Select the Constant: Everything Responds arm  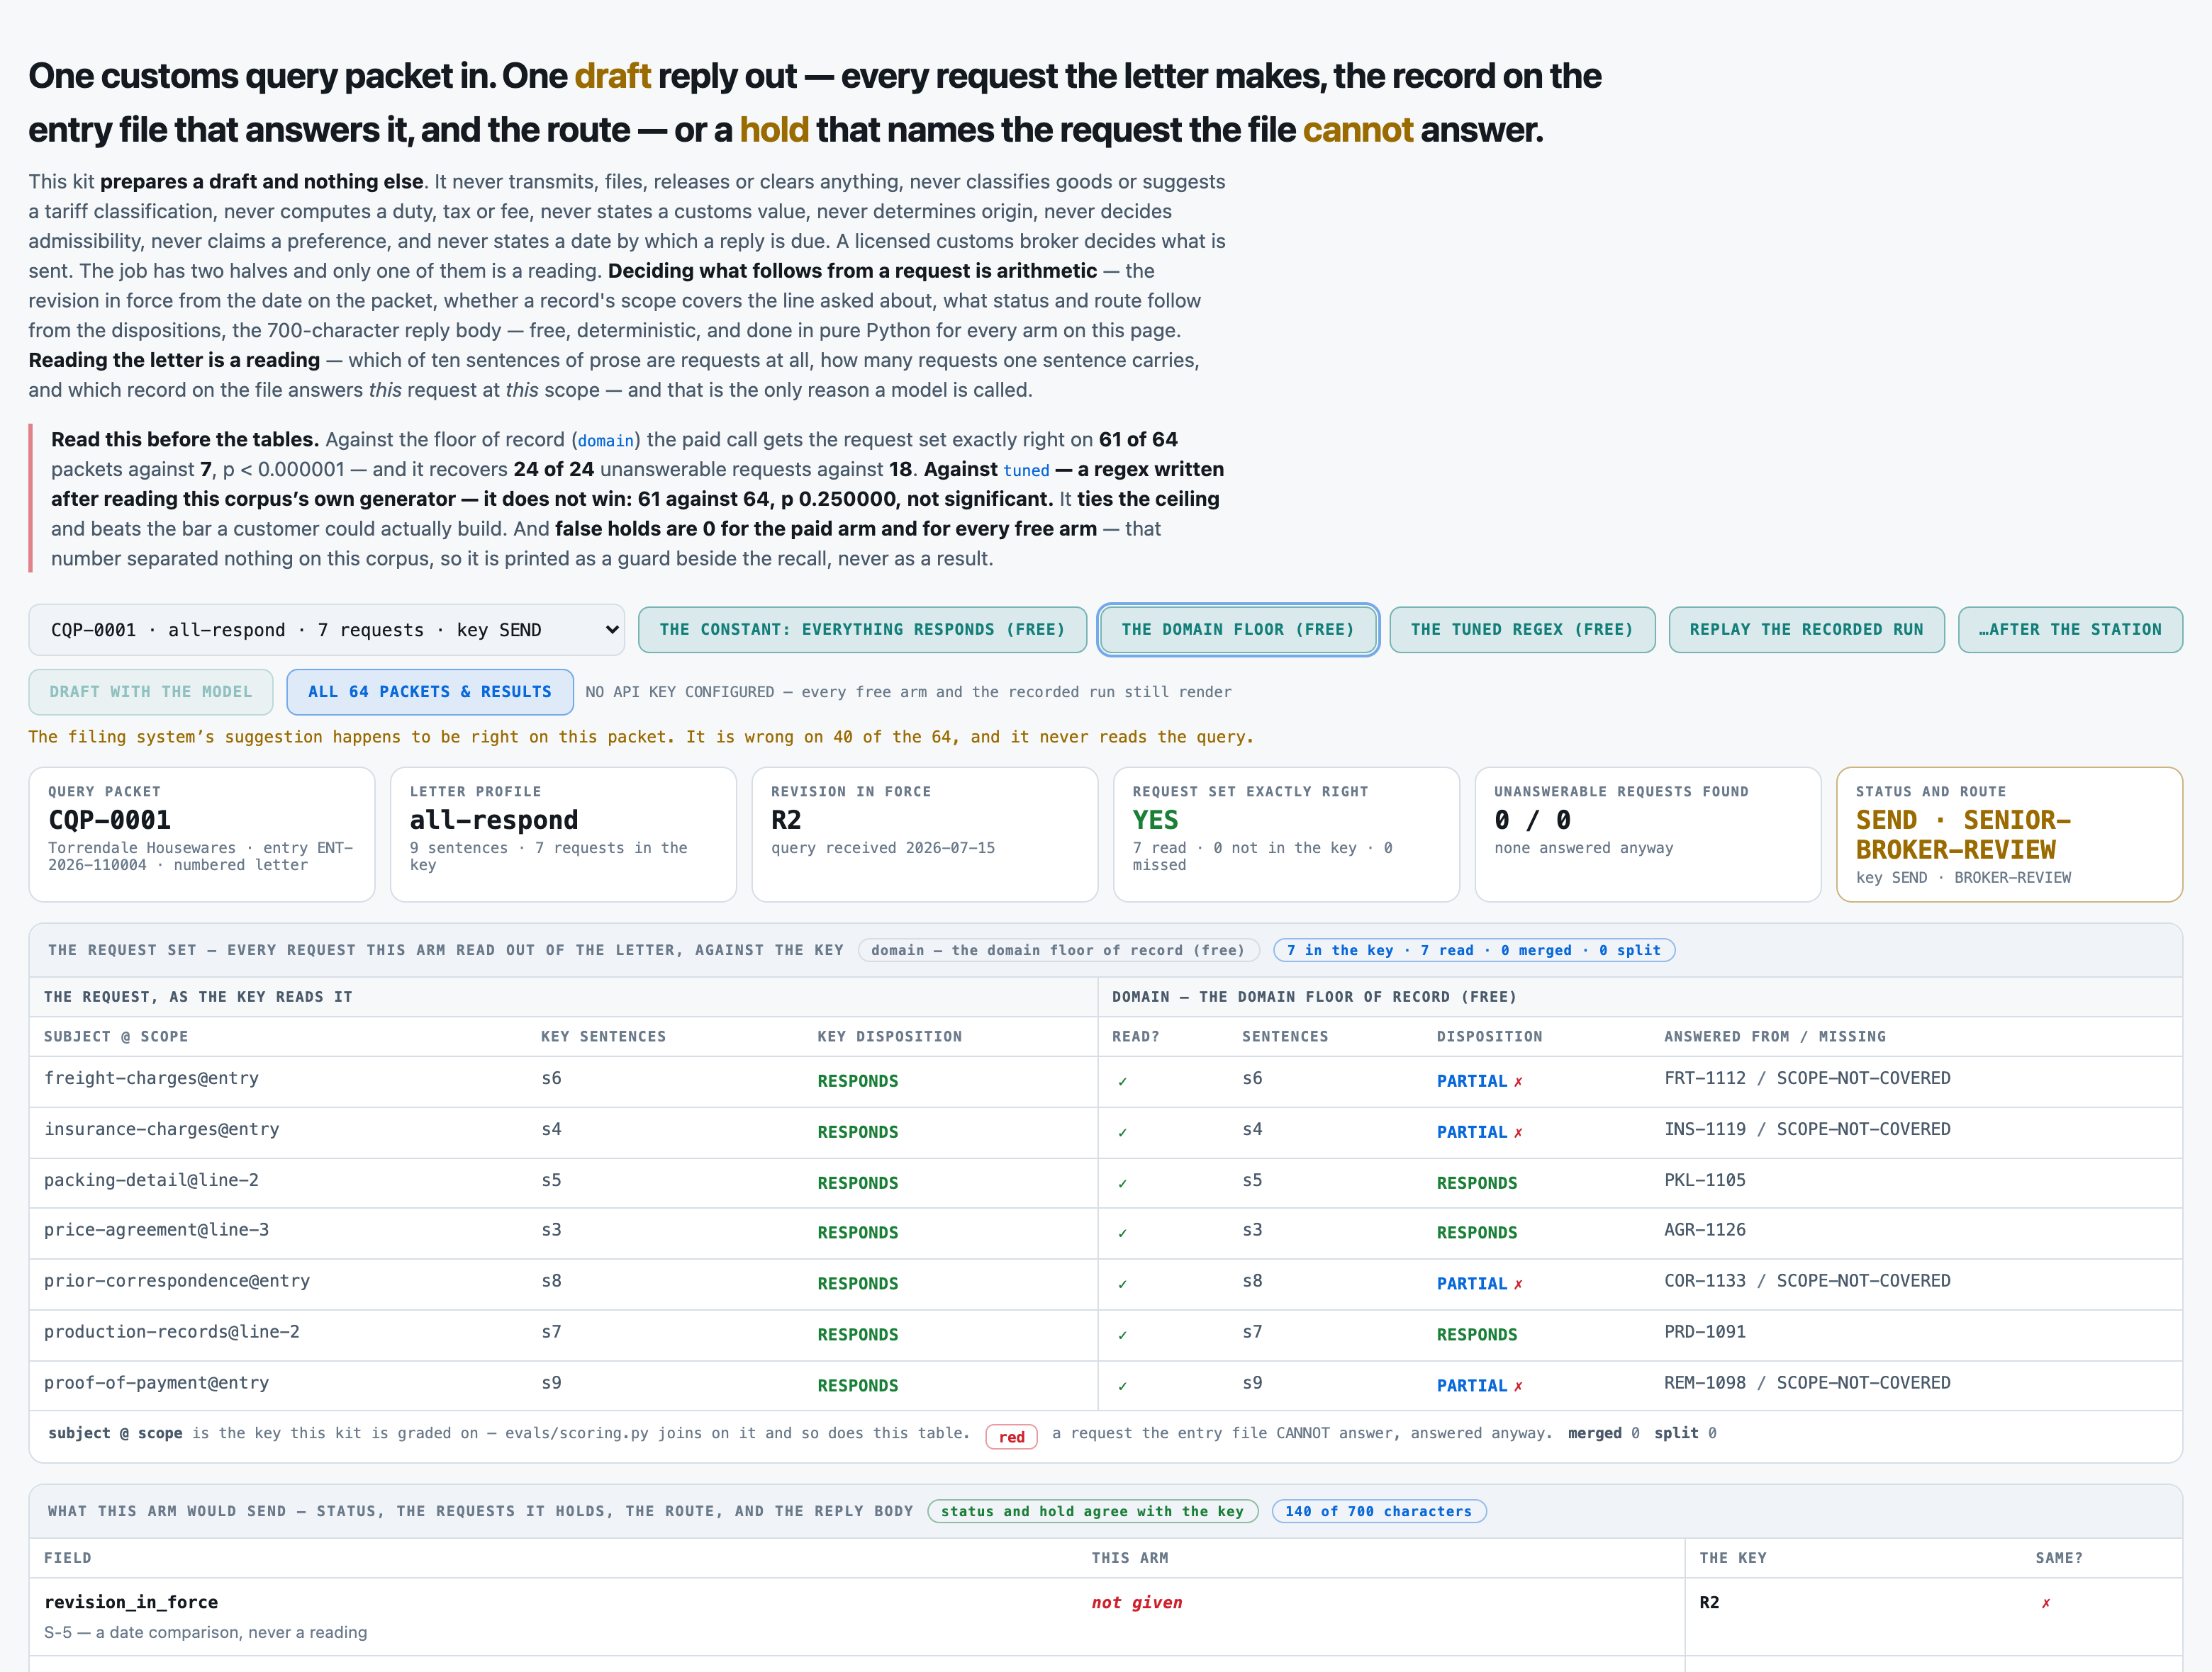point(862,630)
